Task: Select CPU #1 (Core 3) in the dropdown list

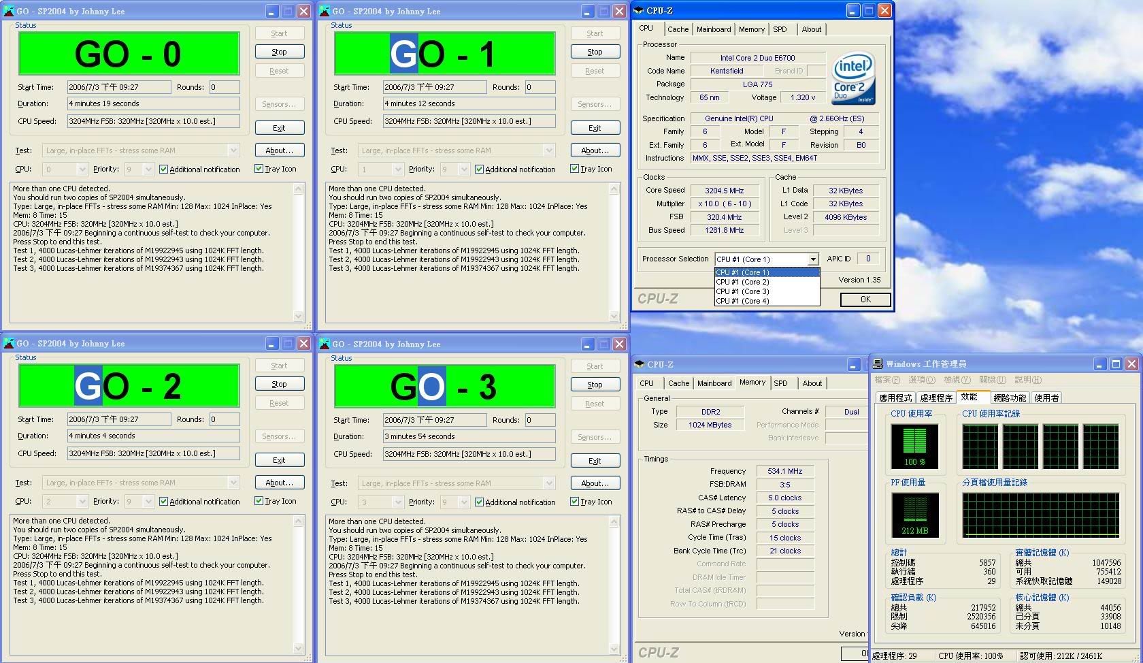Action: [767, 291]
